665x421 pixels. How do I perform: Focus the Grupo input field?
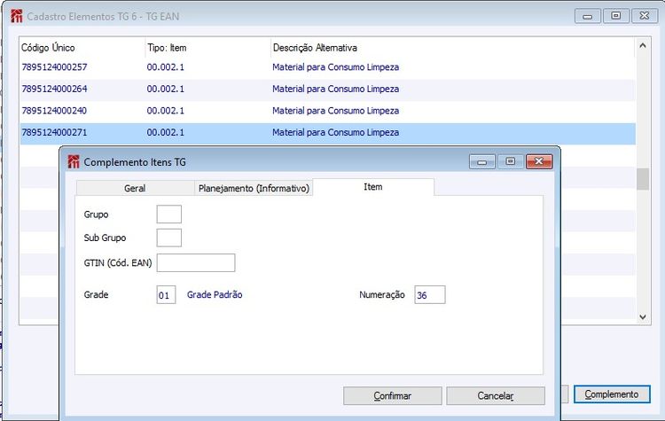click(168, 214)
